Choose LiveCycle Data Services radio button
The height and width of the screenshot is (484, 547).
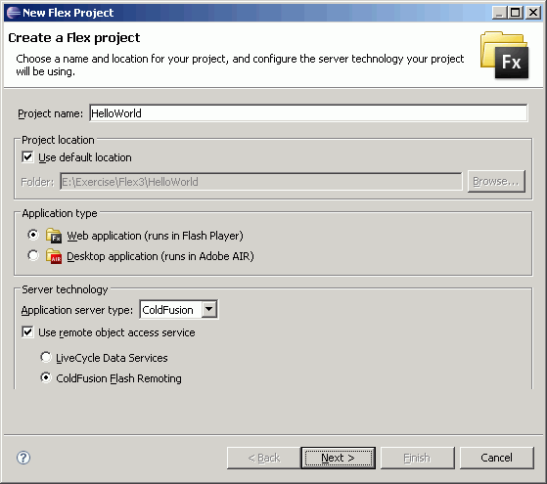(46, 357)
